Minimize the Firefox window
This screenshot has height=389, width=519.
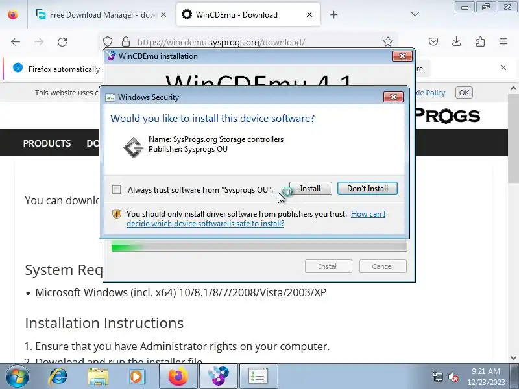click(465, 7)
